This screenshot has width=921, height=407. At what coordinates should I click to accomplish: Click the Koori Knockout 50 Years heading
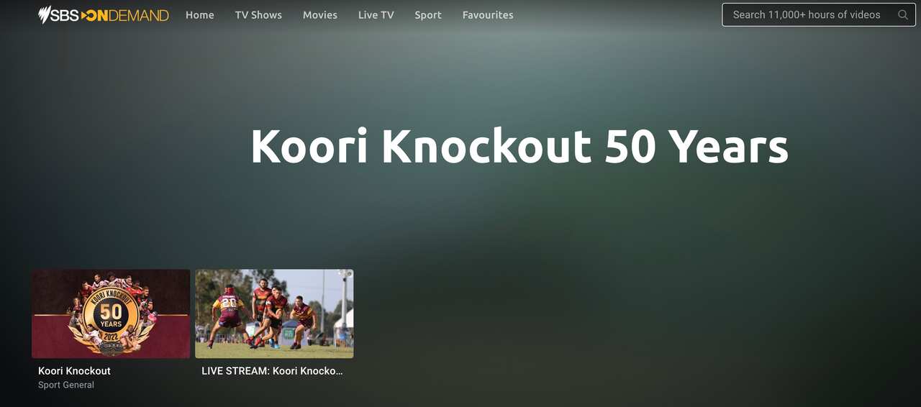click(x=520, y=147)
